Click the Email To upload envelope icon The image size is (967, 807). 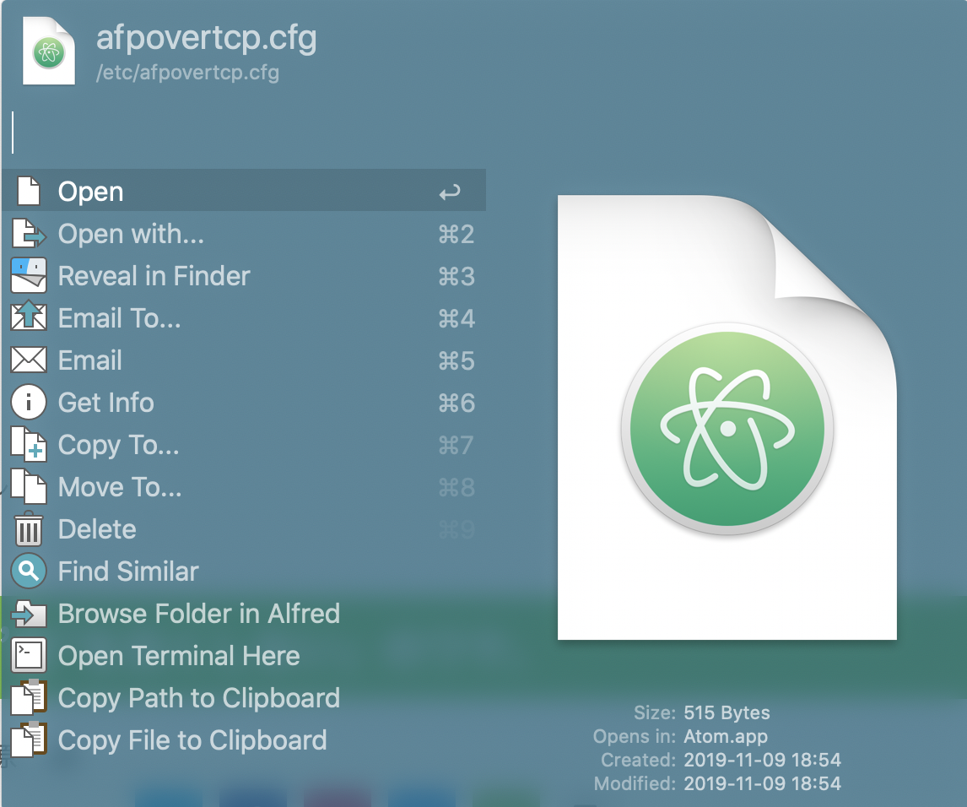pyautogui.click(x=29, y=317)
